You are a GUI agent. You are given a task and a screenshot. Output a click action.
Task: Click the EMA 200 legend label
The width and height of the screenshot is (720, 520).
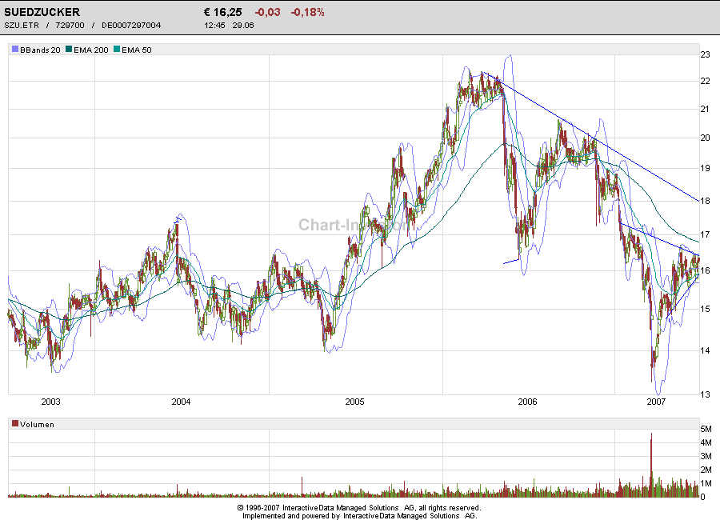click(x=91, y=50)
